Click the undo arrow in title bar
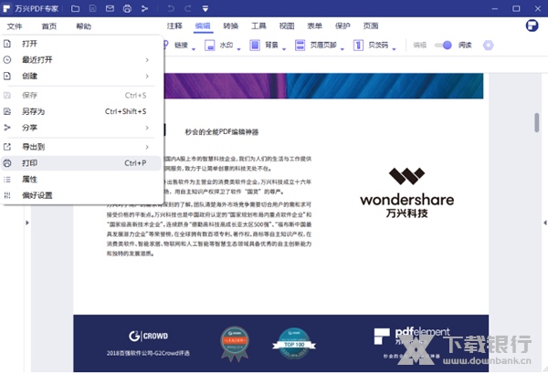The width and height of the screenshot is (548, 373). (171, 8)
